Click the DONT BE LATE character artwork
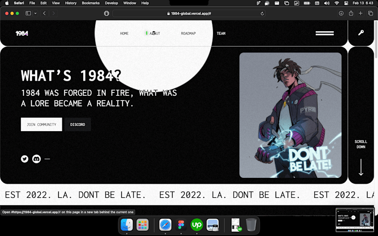 [290, 115]
